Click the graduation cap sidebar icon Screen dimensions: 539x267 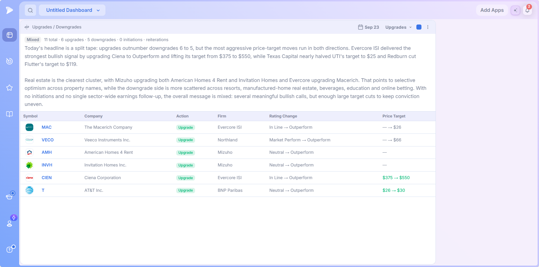point(10,196)
